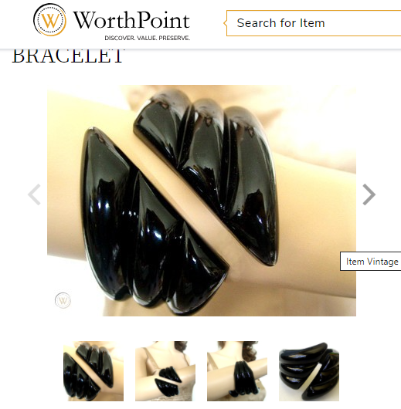Click blank area right of search placeholder text
Image resolution: width=401 pixels, height=409 pixels.
[x=363, y=23]
